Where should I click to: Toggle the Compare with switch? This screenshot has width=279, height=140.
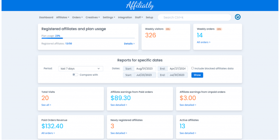75,75
